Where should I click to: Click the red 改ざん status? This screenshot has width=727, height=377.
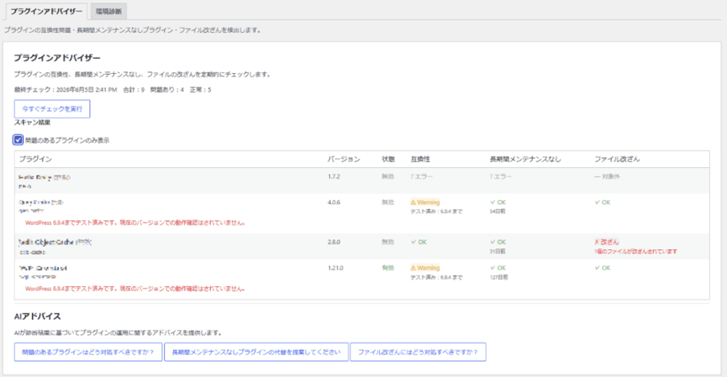click(x=606, y=242)
